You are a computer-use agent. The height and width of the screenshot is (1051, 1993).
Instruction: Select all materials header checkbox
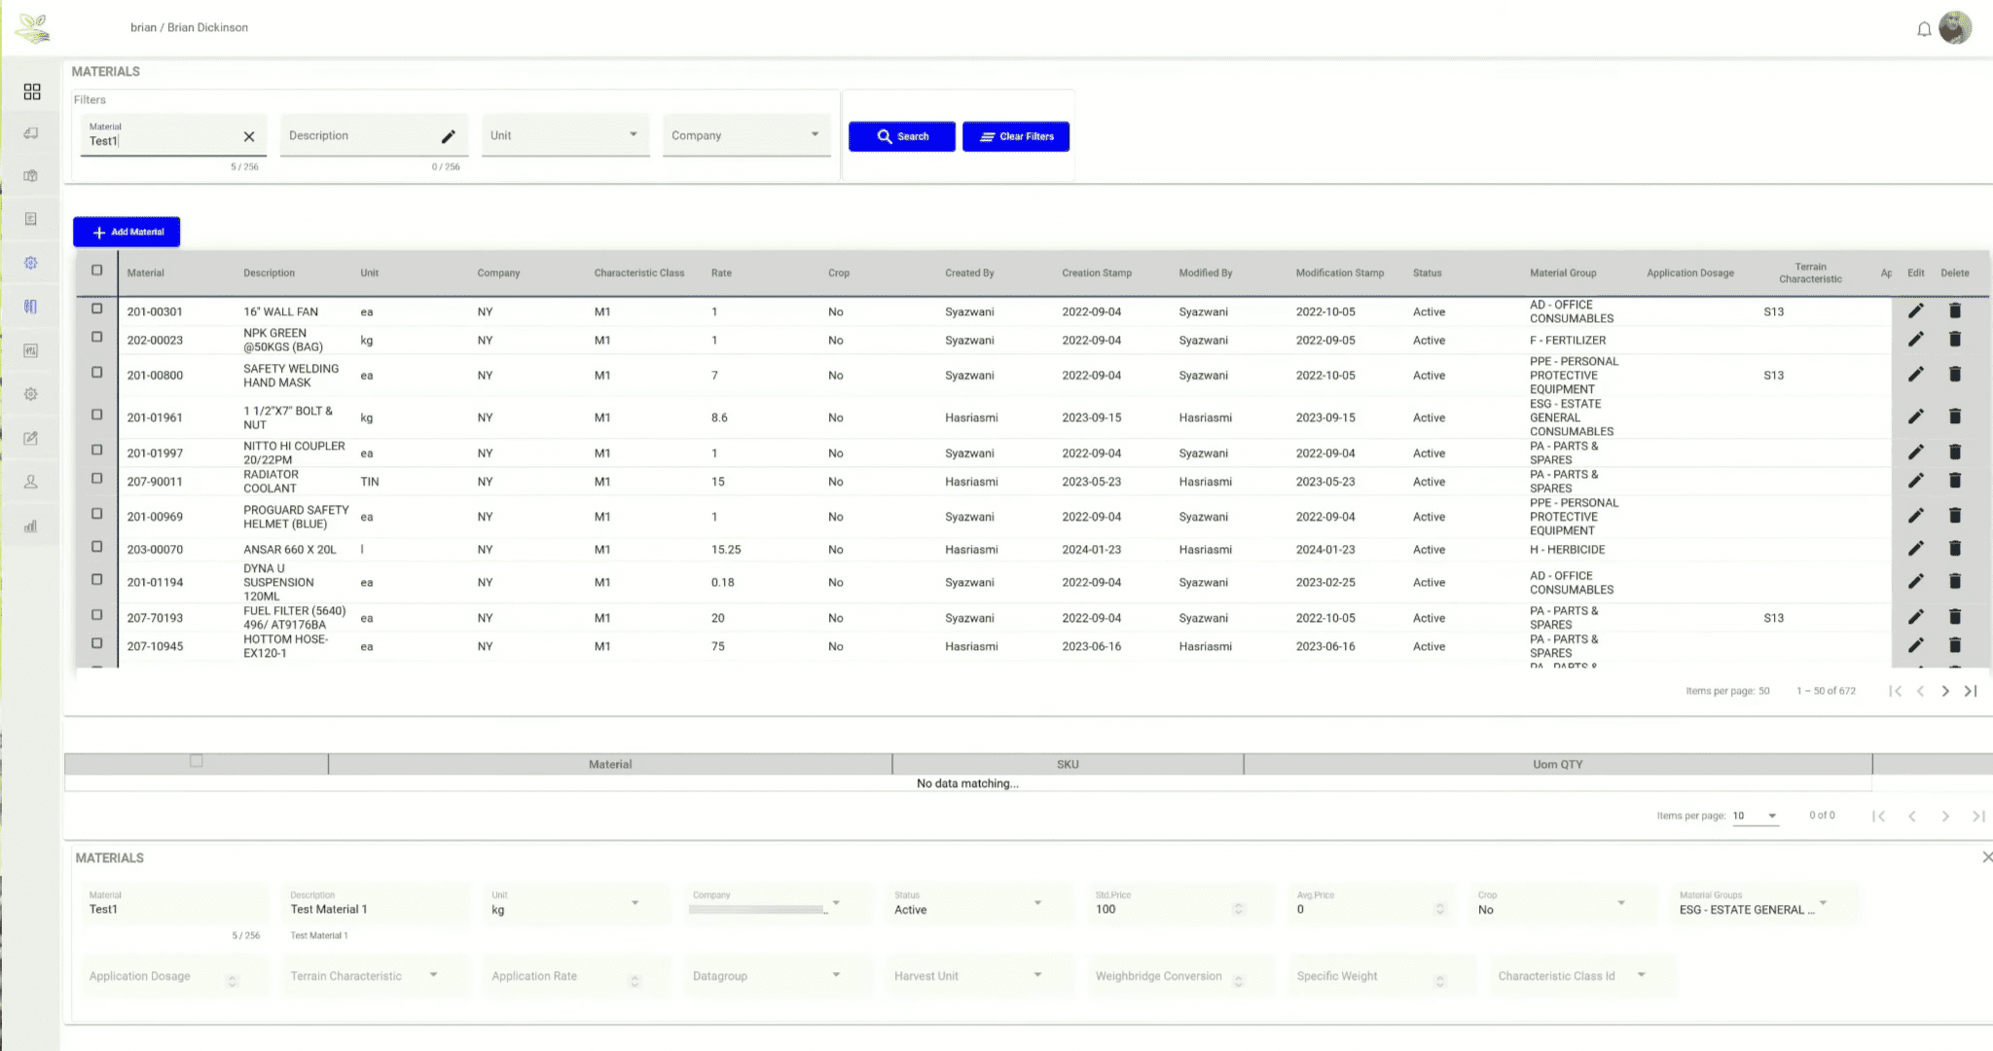tap(96, 271)
